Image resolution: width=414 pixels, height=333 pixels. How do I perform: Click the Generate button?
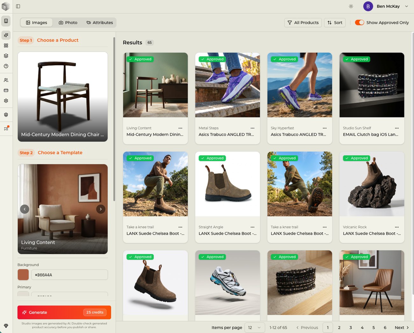pos(64,312)
